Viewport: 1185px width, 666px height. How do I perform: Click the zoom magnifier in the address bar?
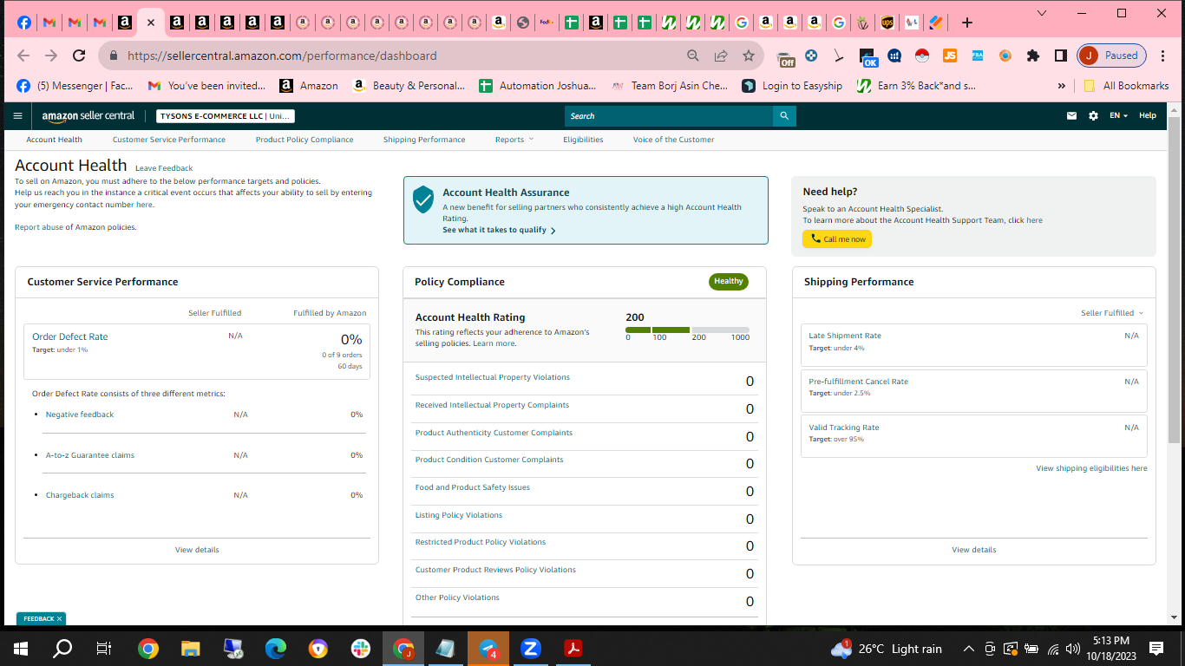(693, 55)
